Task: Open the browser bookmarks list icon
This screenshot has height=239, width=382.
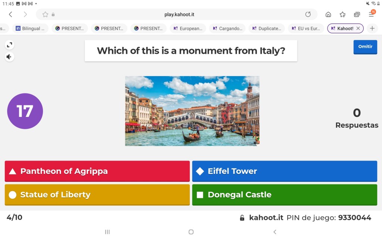Action: point(342,15)
